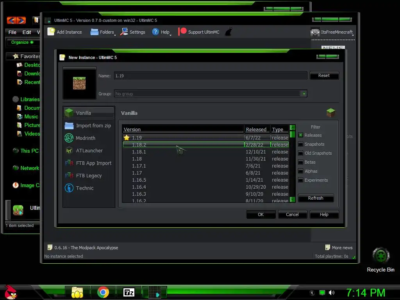Viewport: 400px width, 300px height.
Task: Toggle the Releases filter checkbox
Action: click(300, 135)
